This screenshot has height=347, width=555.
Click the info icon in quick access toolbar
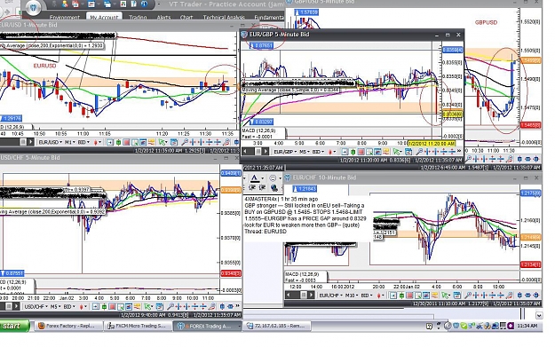click(144, 4)
